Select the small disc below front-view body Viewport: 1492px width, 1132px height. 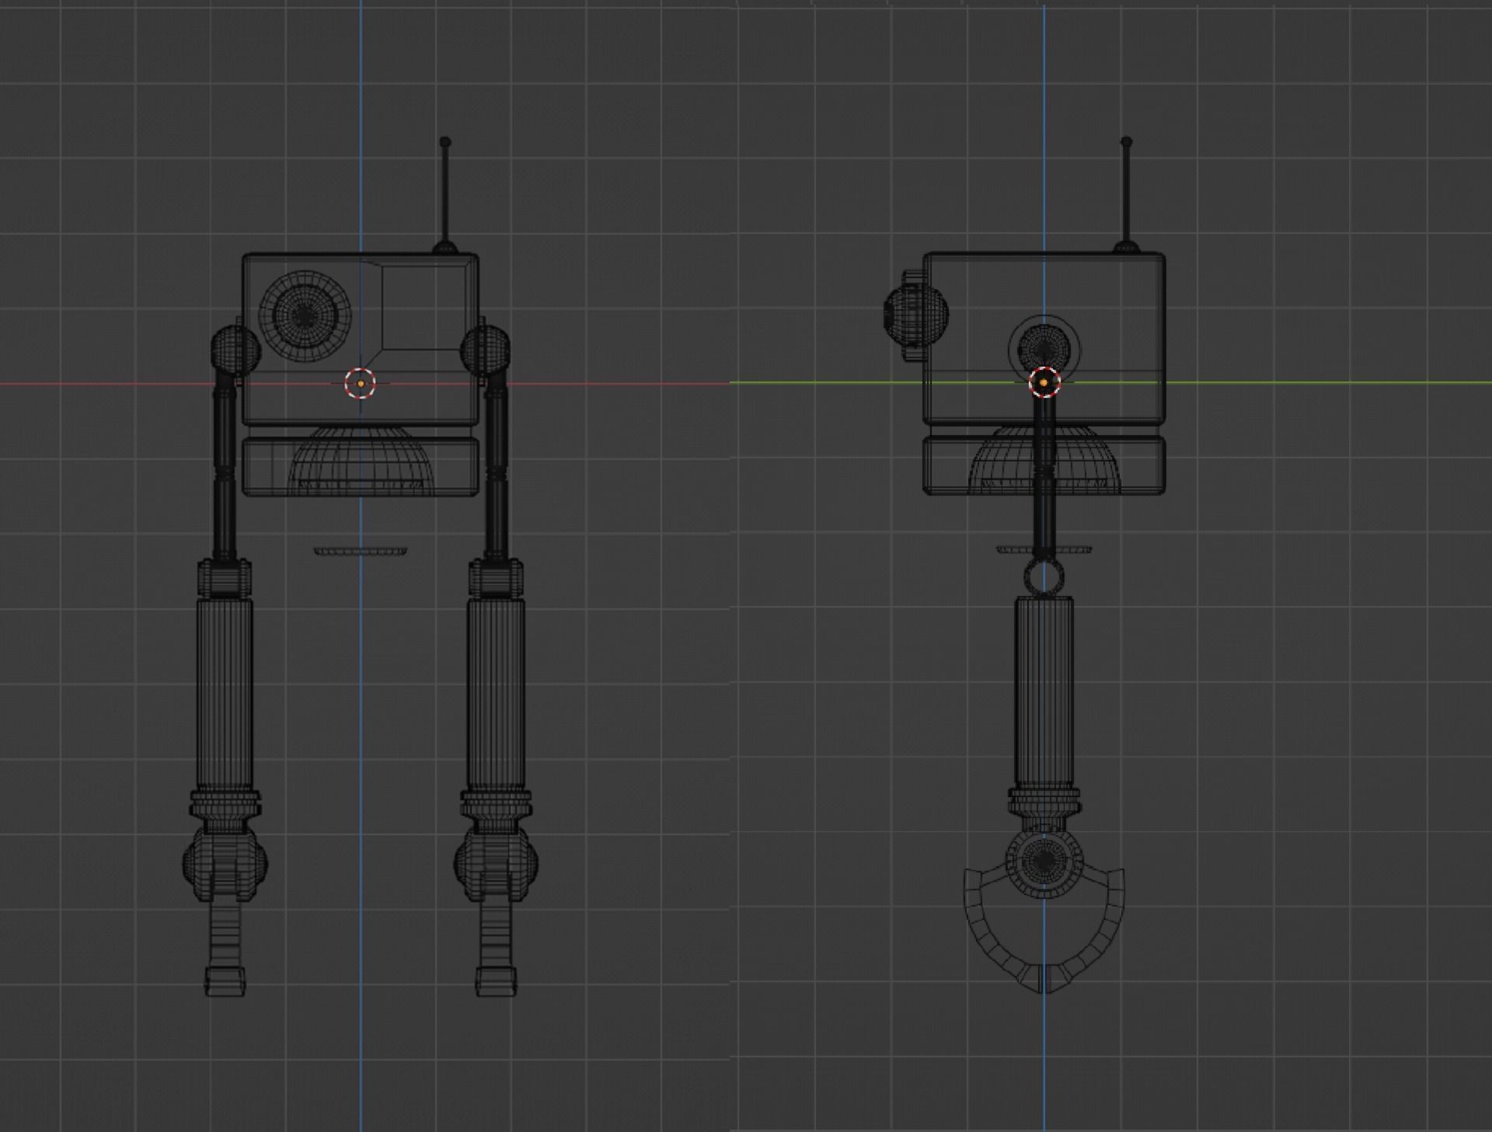361,551
